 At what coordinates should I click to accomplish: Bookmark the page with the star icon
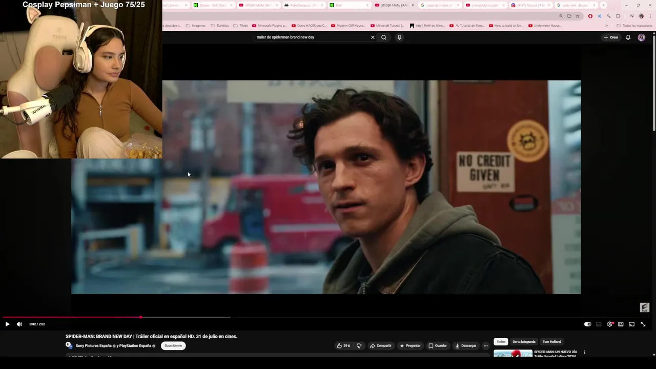click(x=578, y=16)
